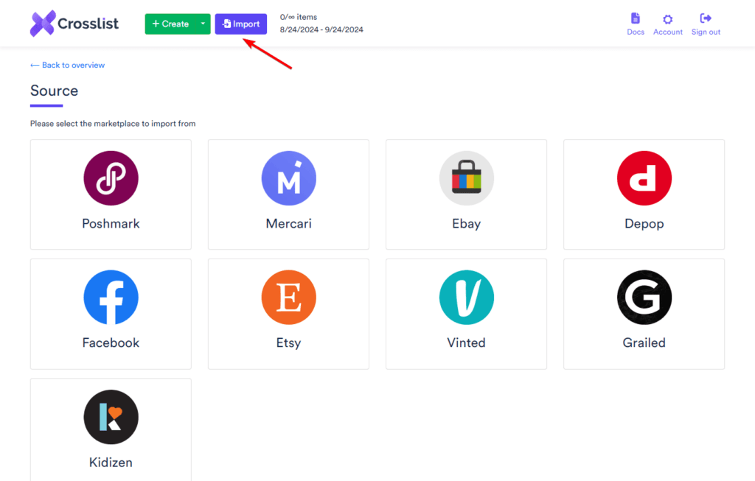
Task: Click the Import toolbar button
Action: point(240,23)
